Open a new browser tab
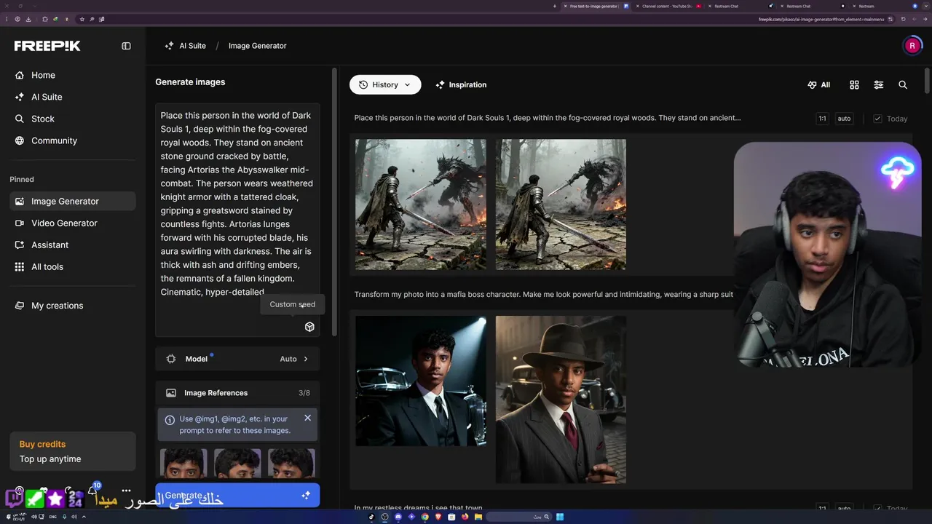932x524 pixels. point(554,6)
